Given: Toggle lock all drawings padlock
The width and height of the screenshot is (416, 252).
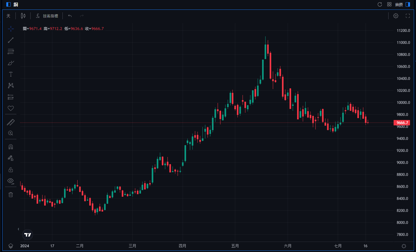Looking at the screenshot, I should (11, 170).
